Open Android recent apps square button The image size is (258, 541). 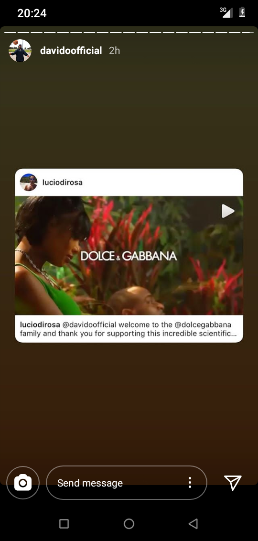64,524
